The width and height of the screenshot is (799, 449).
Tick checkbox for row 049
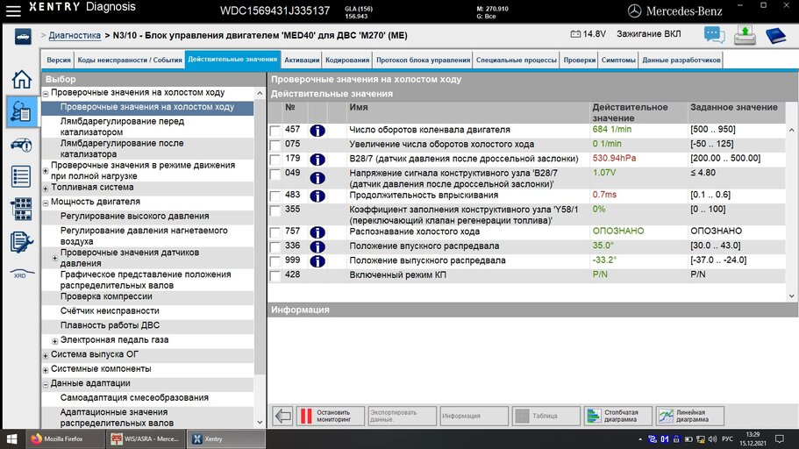[x=275, y=175]
